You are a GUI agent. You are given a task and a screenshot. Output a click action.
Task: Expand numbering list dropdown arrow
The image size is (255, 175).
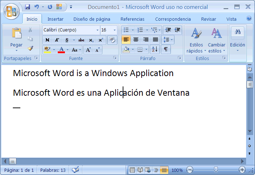click(147, 30)
